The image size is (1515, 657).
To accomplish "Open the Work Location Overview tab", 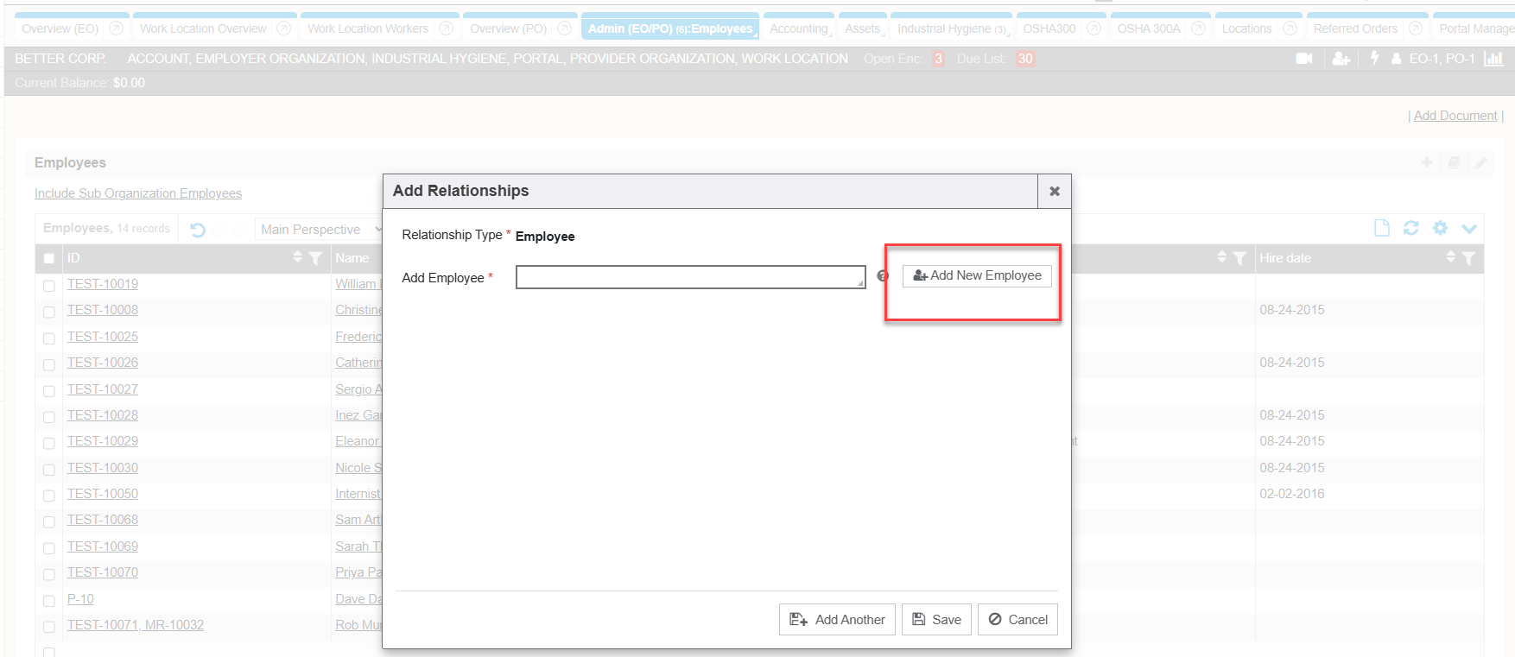I will click(x=203, y=28).
